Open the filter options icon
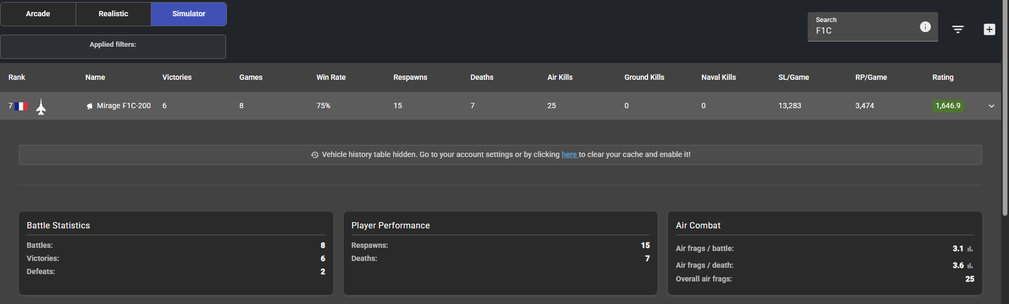This screenshot has width=1009, height=304. pyautogui.click(x=957, y=29)
